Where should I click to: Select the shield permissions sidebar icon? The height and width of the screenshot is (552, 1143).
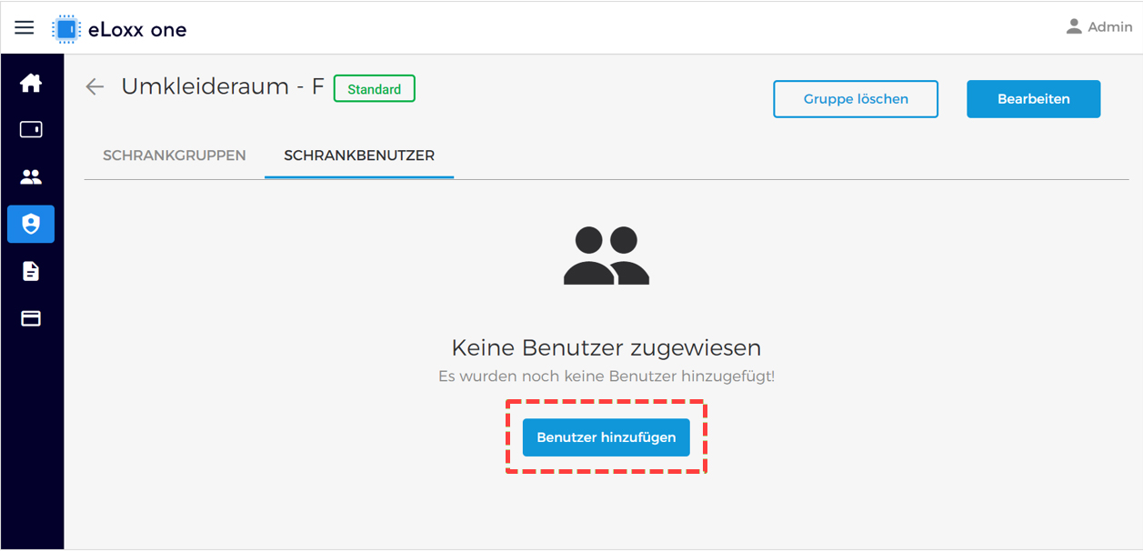[31, 224]
